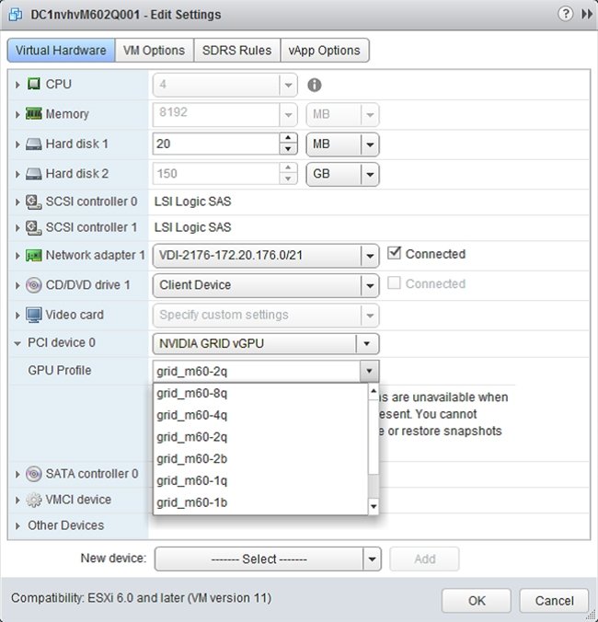The width and height of the screenshot is (598, 622).
Task: Toggle Connected checkbox for CD/DVD drive 1
Action: 395,283
